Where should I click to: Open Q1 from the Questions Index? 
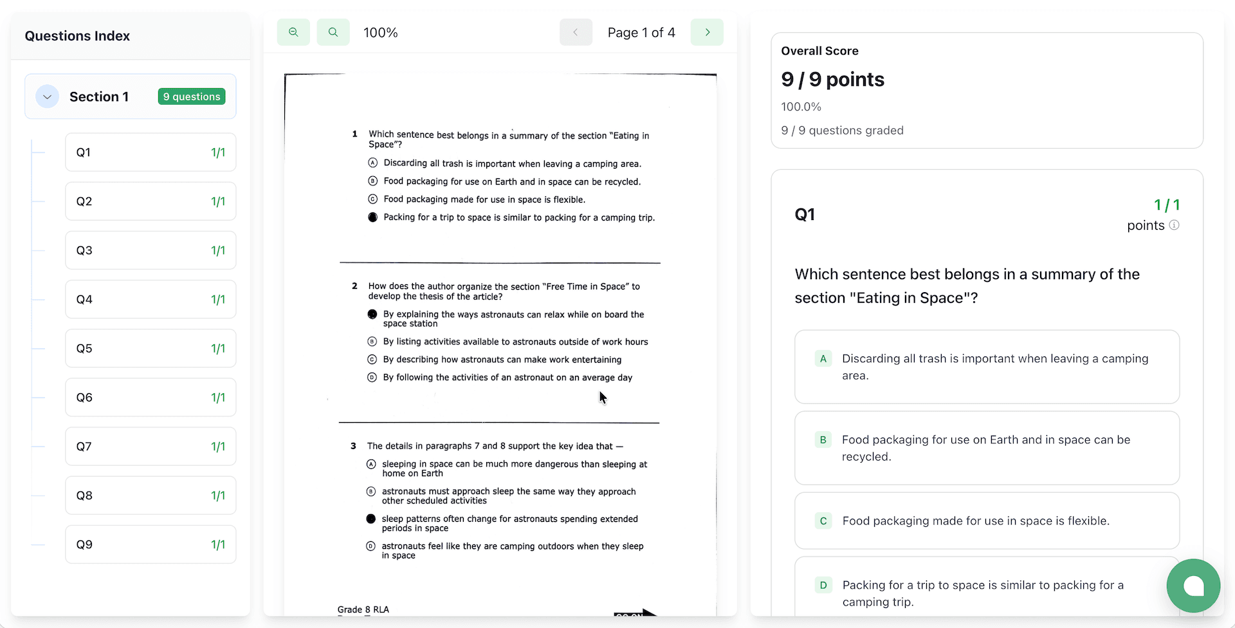150,152
